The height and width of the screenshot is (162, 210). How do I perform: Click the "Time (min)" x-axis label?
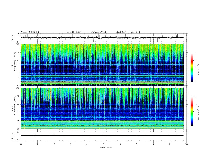coord(106,147)
